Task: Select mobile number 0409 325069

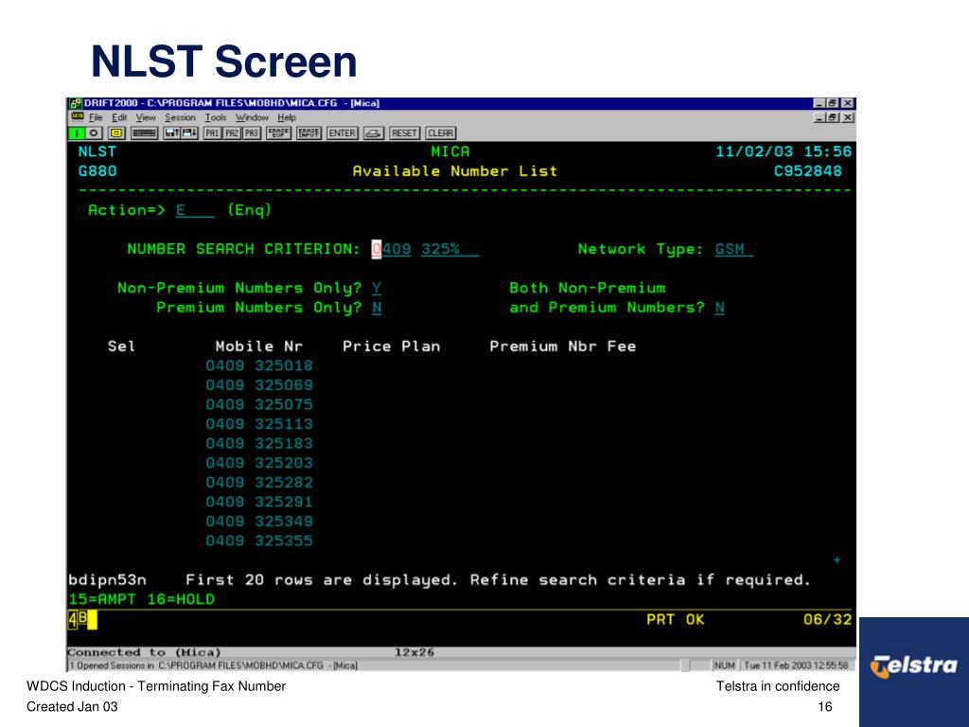Action: 259,385
